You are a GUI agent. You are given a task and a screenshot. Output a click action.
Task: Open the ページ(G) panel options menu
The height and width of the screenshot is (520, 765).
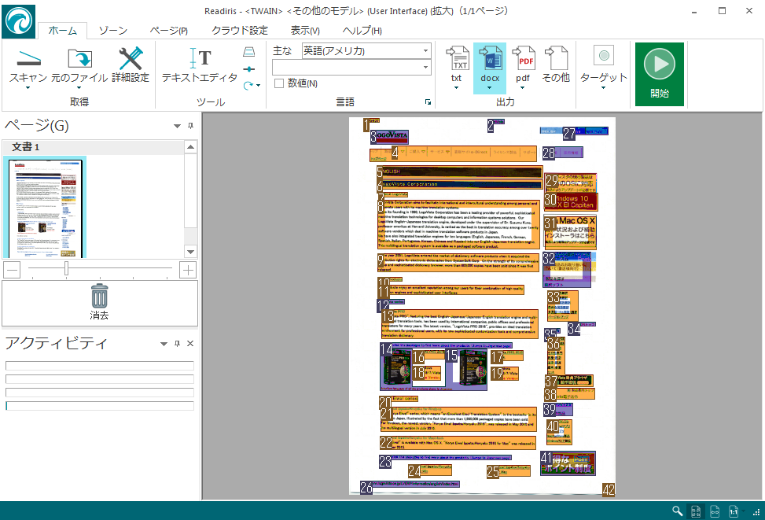(177, 126)
